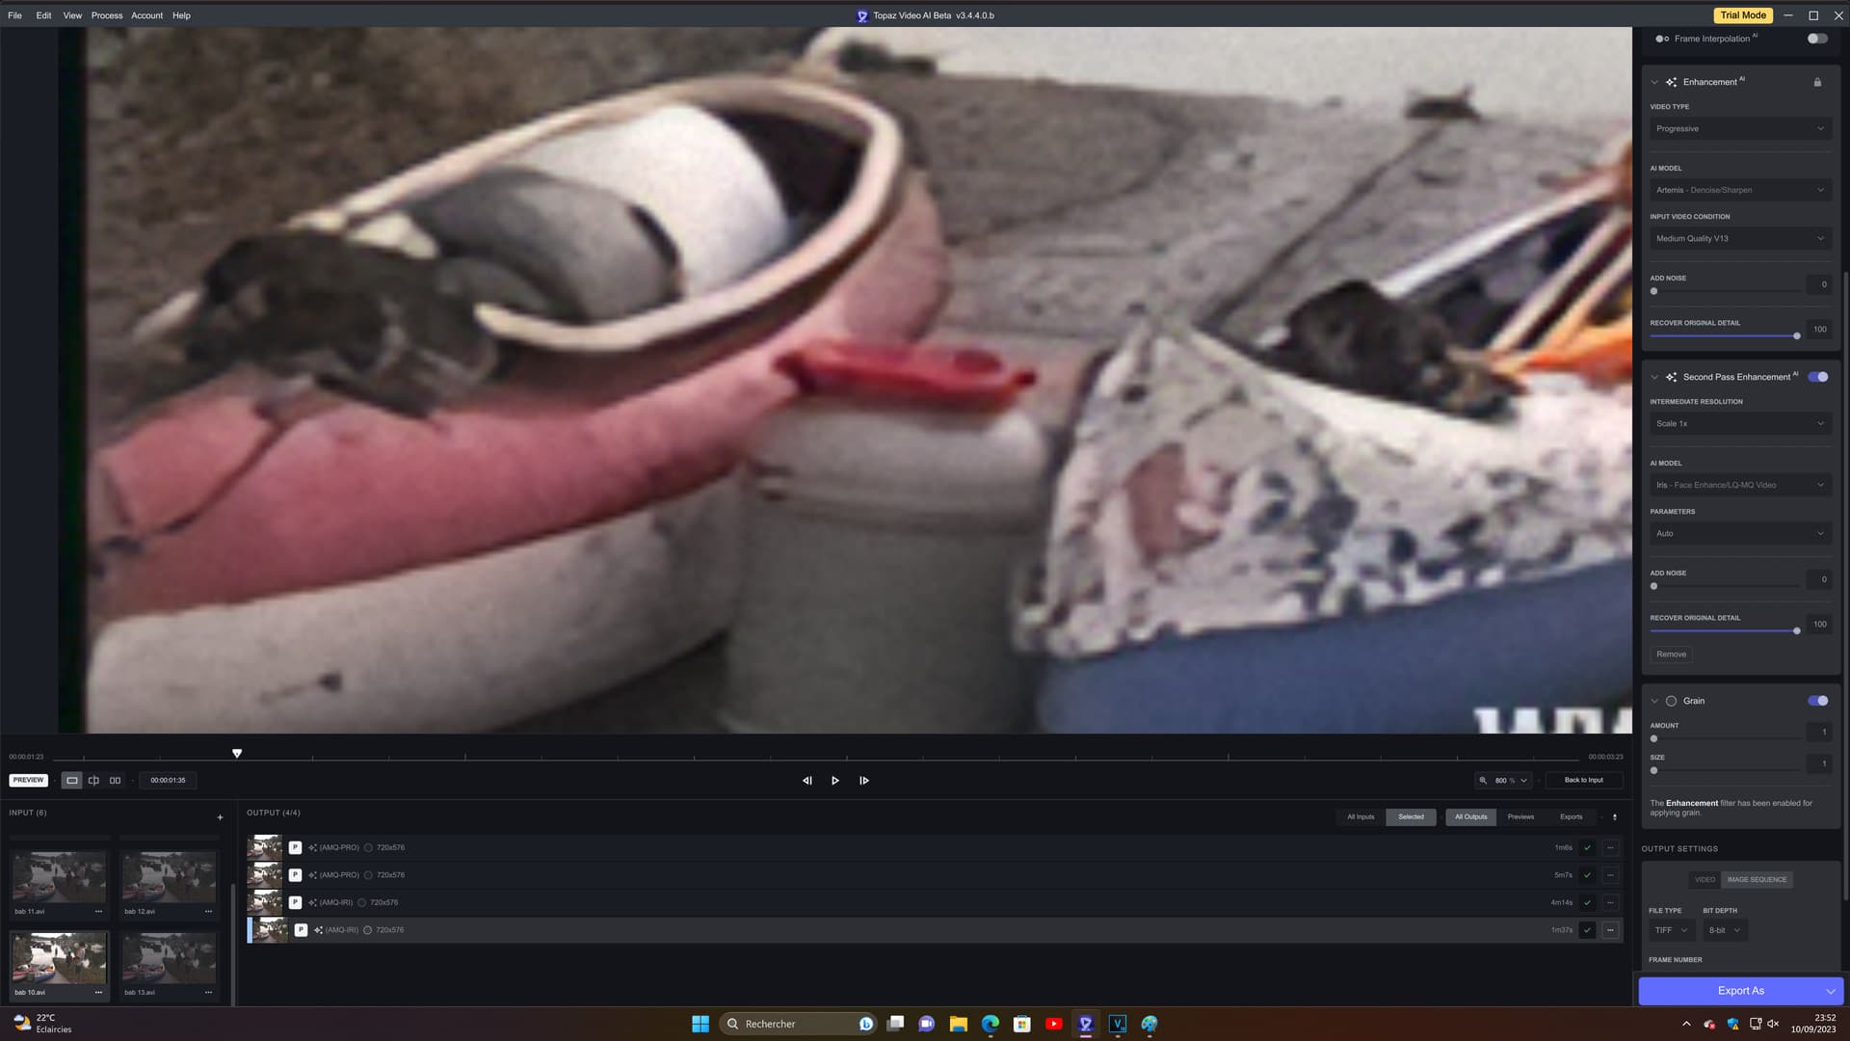The image size is (1850, 1041).
Task: Click Remove under Second Pass Enhancement
Action: [1671, 654]
